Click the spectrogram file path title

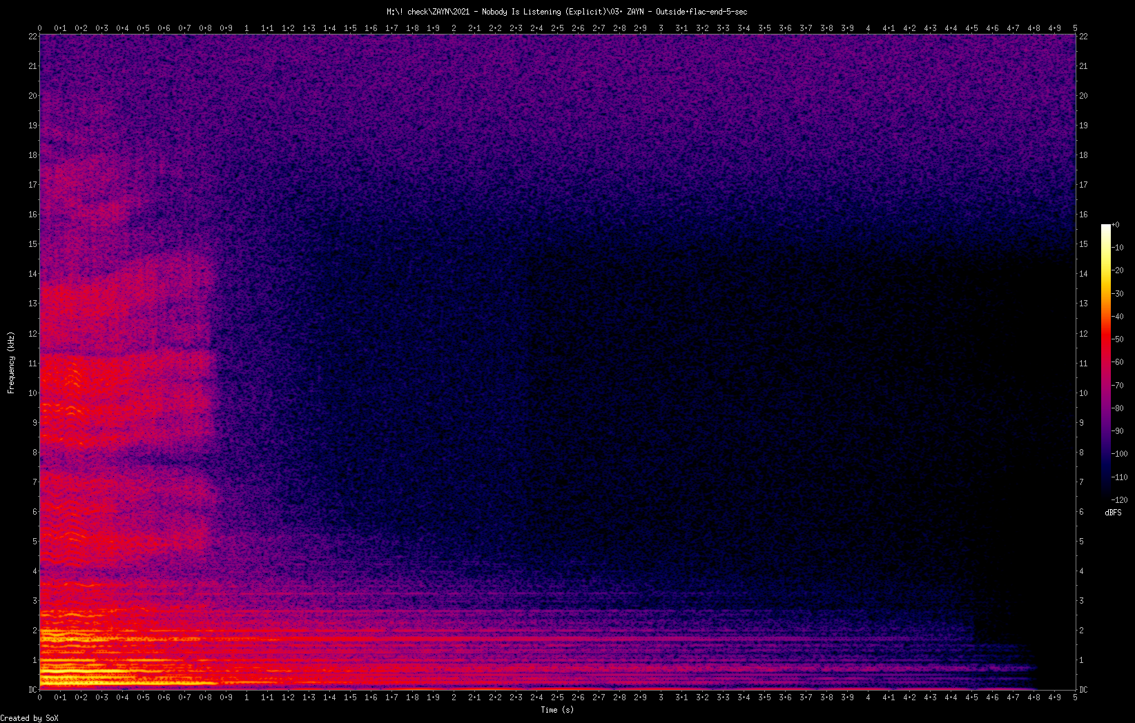(567, 12)
